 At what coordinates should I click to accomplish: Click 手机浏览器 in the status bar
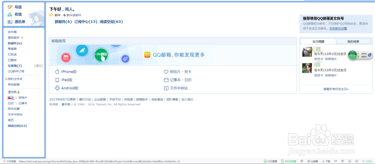[289, 161]
